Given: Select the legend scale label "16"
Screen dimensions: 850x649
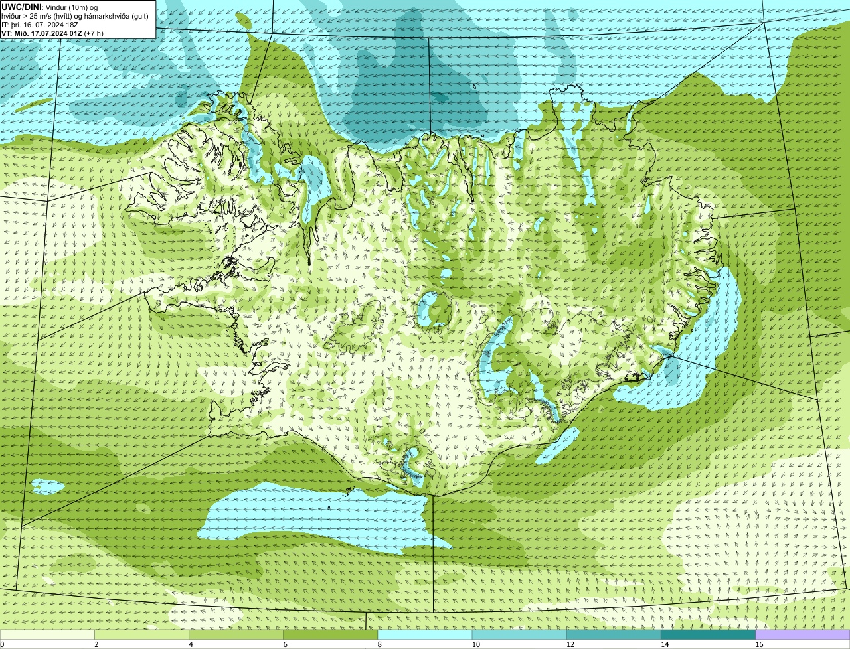Looking at the screenshot, I should [758, 644].
